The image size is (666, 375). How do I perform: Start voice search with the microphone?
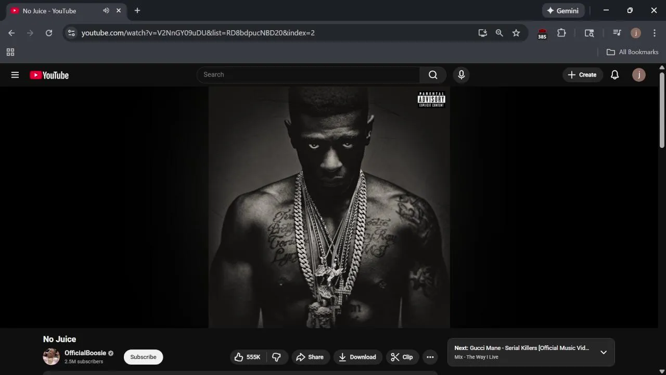click(x=461, y=75)
